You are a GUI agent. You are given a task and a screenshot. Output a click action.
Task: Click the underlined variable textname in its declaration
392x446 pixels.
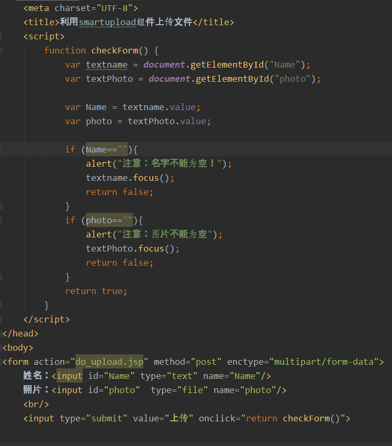107,65
